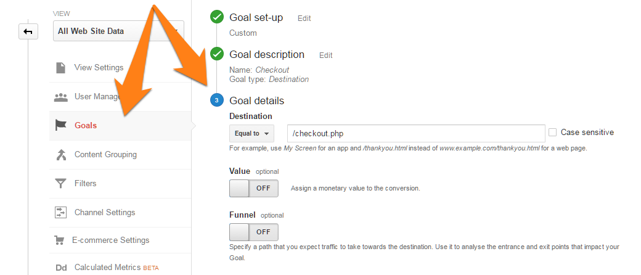The width and height of the screenshot is (641, 275).
Task: Click the Channel Settings icon
Action: pos(60,212)
